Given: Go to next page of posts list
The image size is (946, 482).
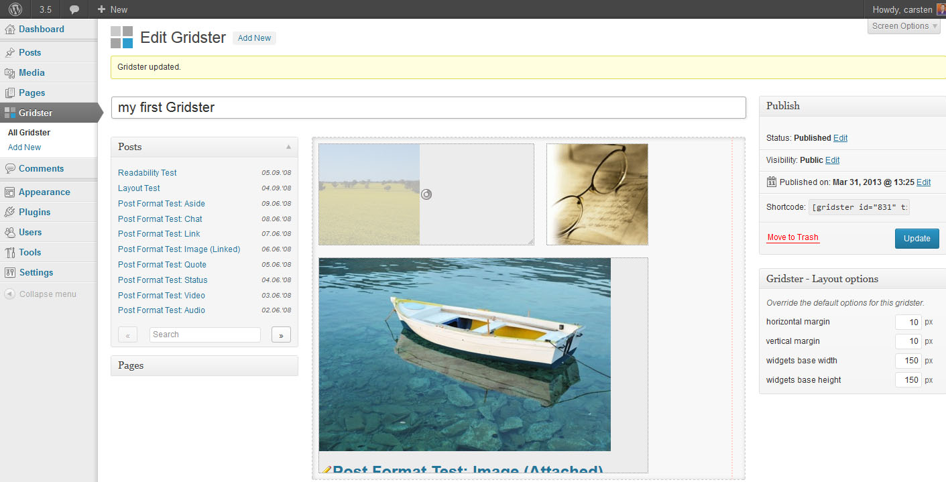Looking at the screenshot, I should tap(281, 335).
